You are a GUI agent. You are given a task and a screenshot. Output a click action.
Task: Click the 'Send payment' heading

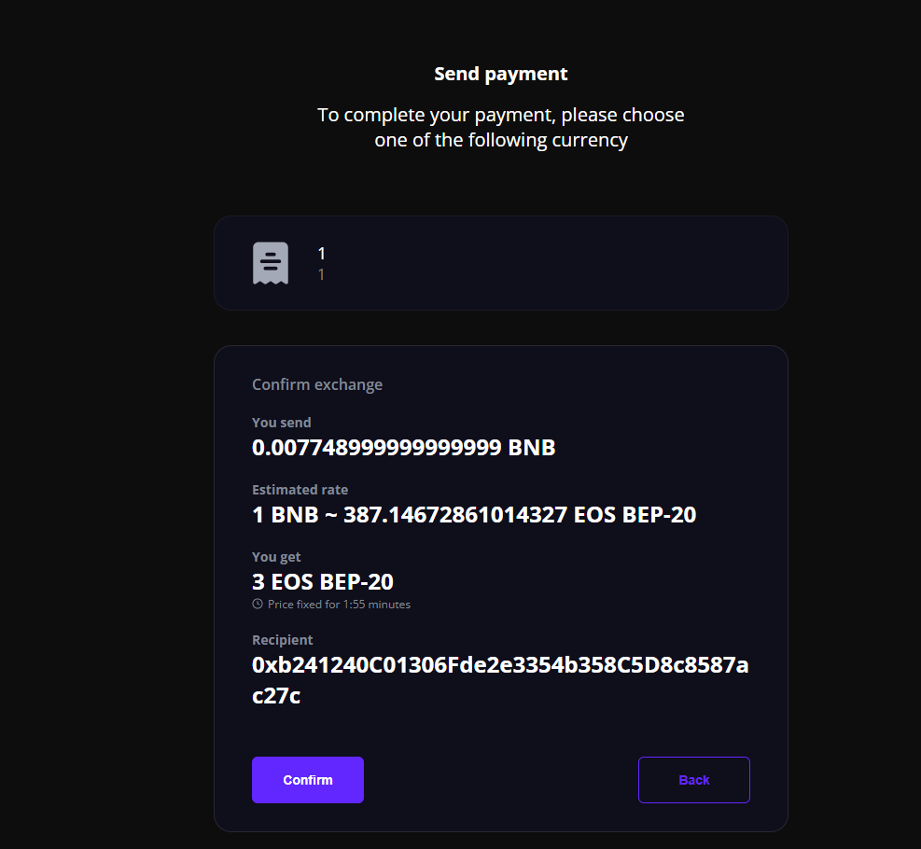click(x=500, y=74)
